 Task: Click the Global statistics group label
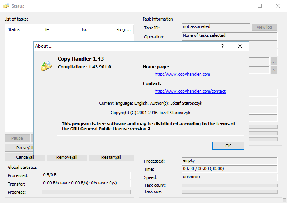22,167
